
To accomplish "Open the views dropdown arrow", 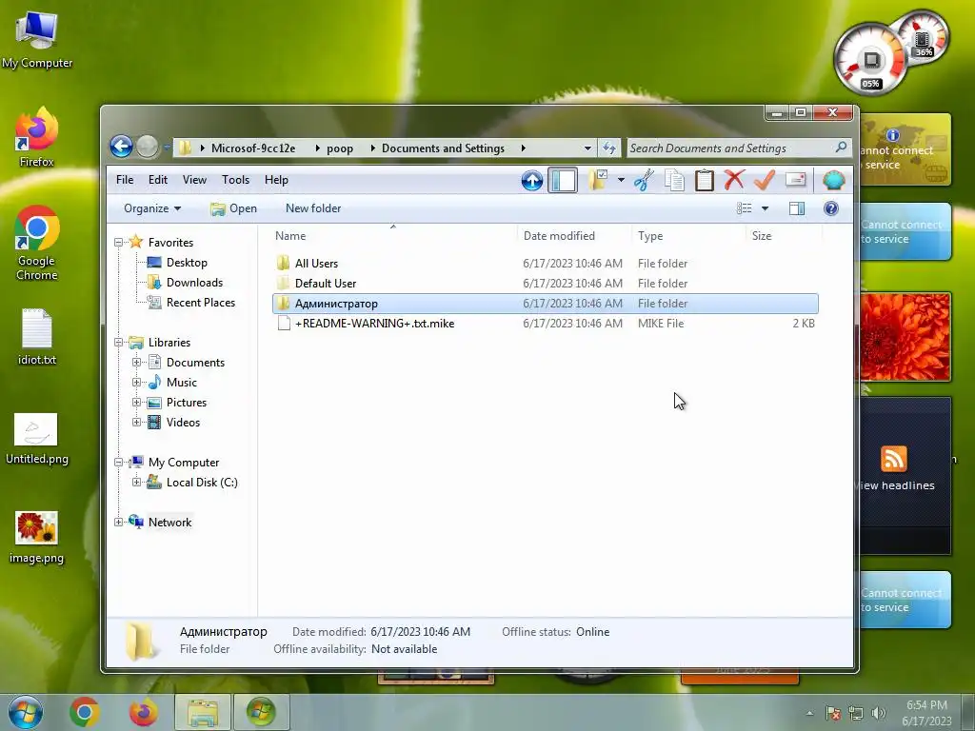I will tap(765, 208).
